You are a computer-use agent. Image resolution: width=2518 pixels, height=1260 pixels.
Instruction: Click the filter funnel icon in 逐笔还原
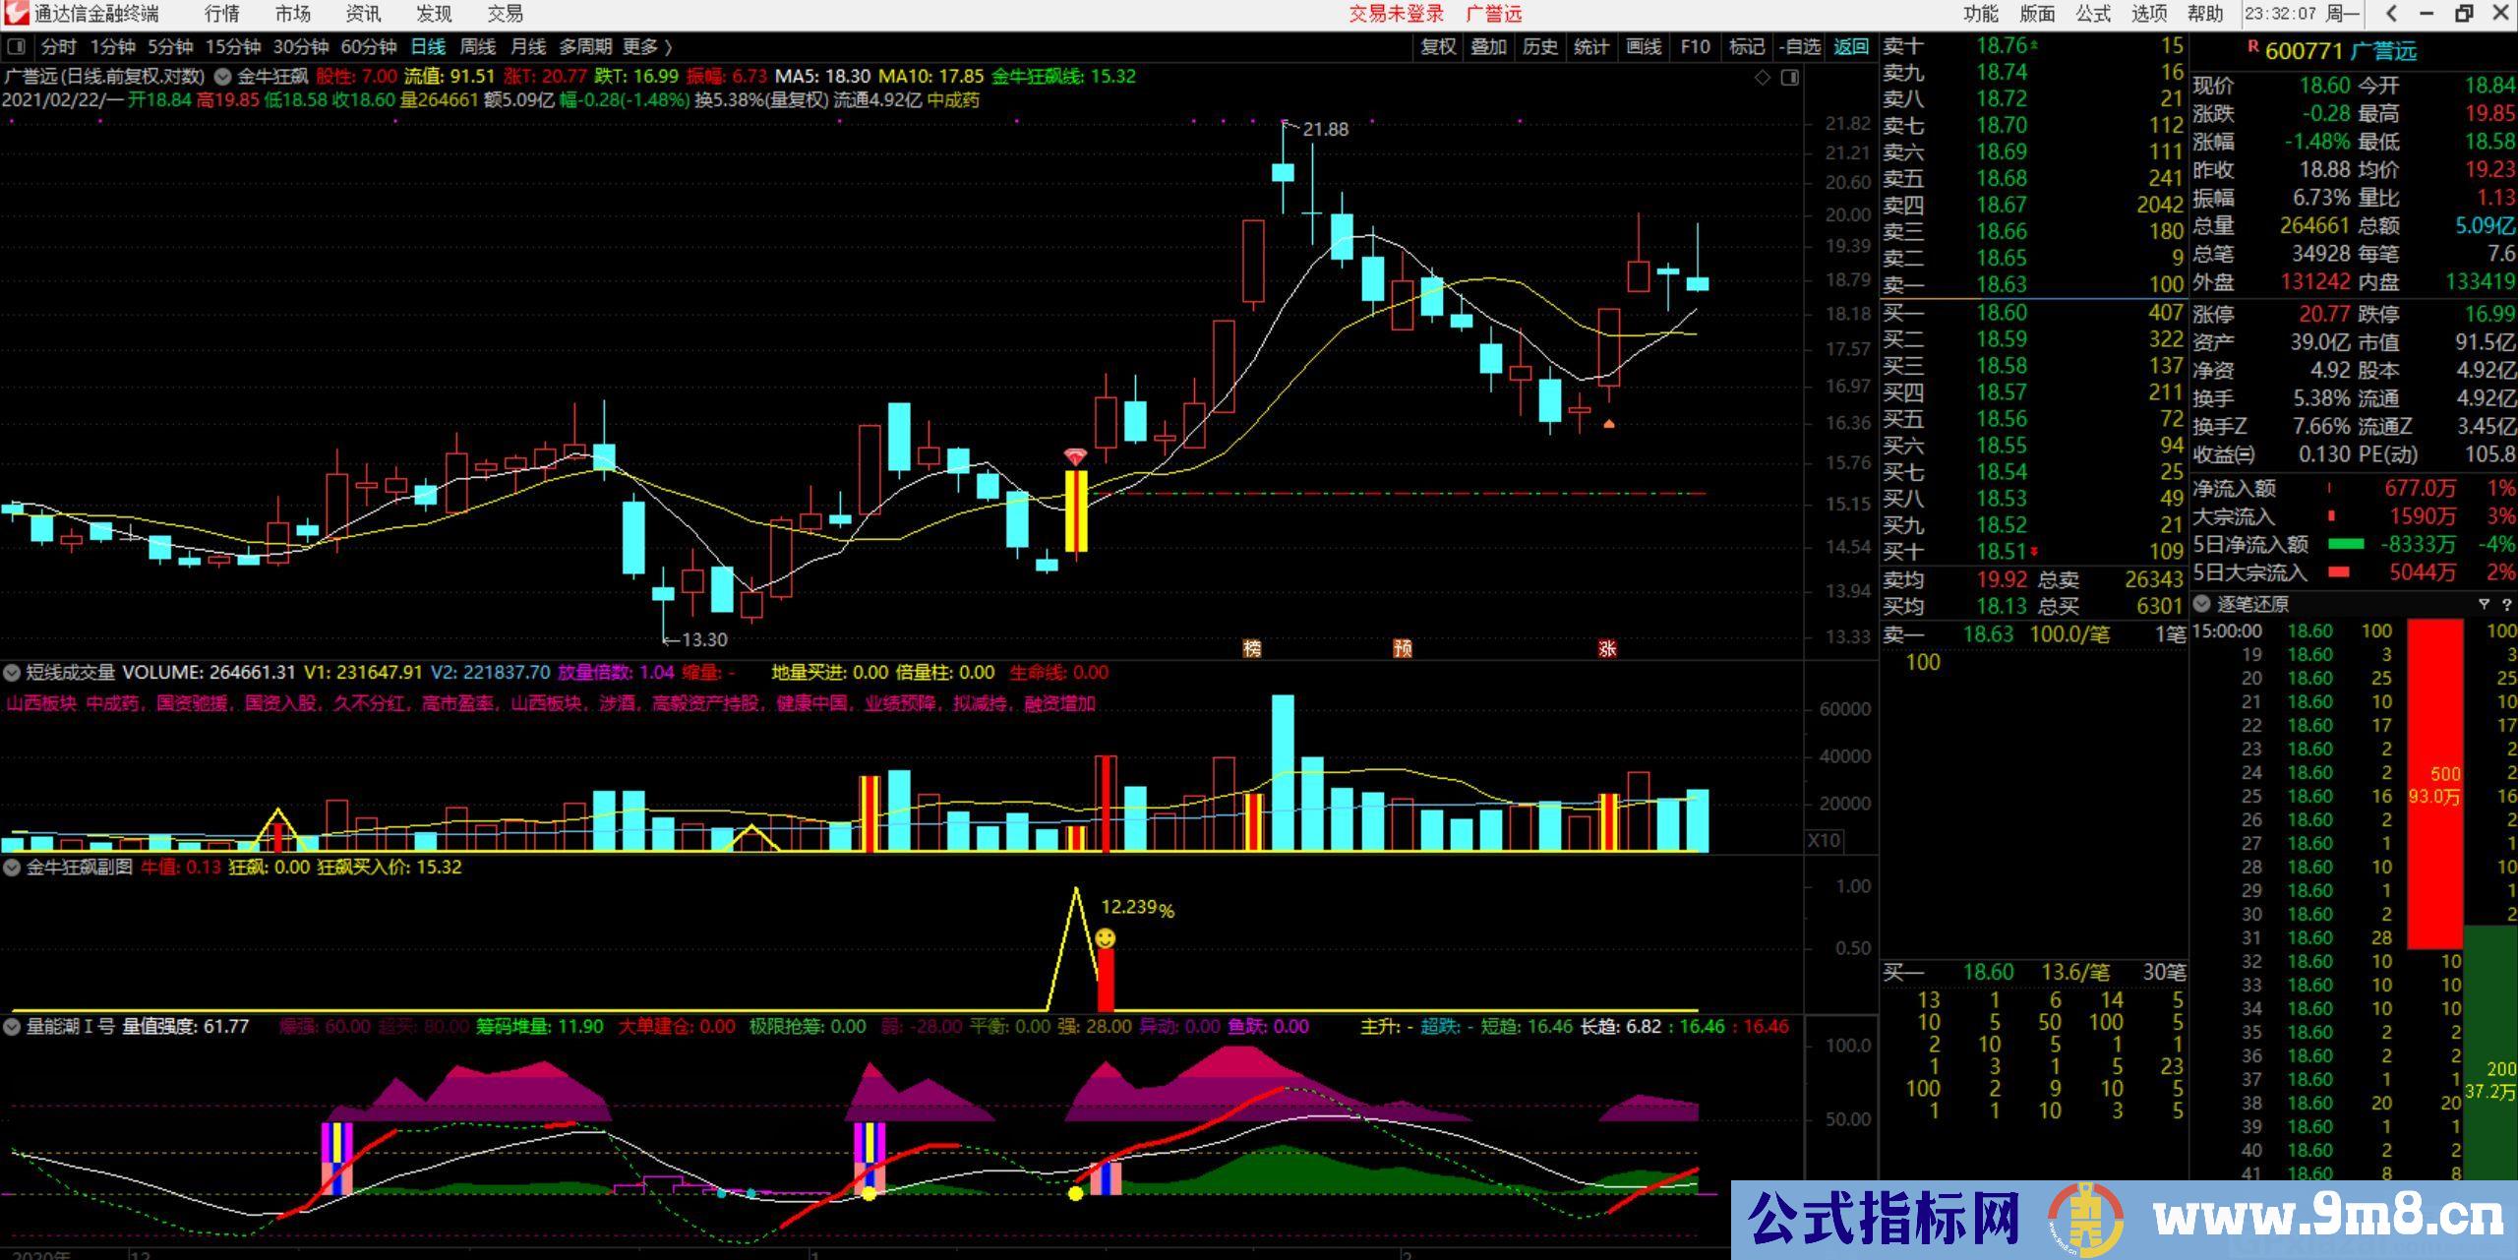[x=2484, y=604]
